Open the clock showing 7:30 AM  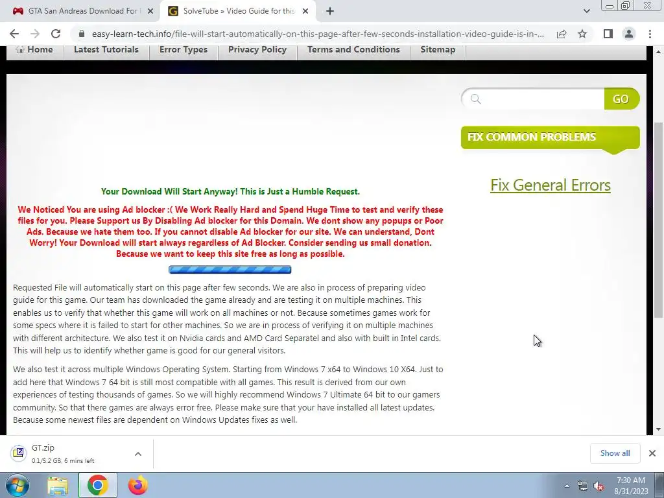pos(631,486)
